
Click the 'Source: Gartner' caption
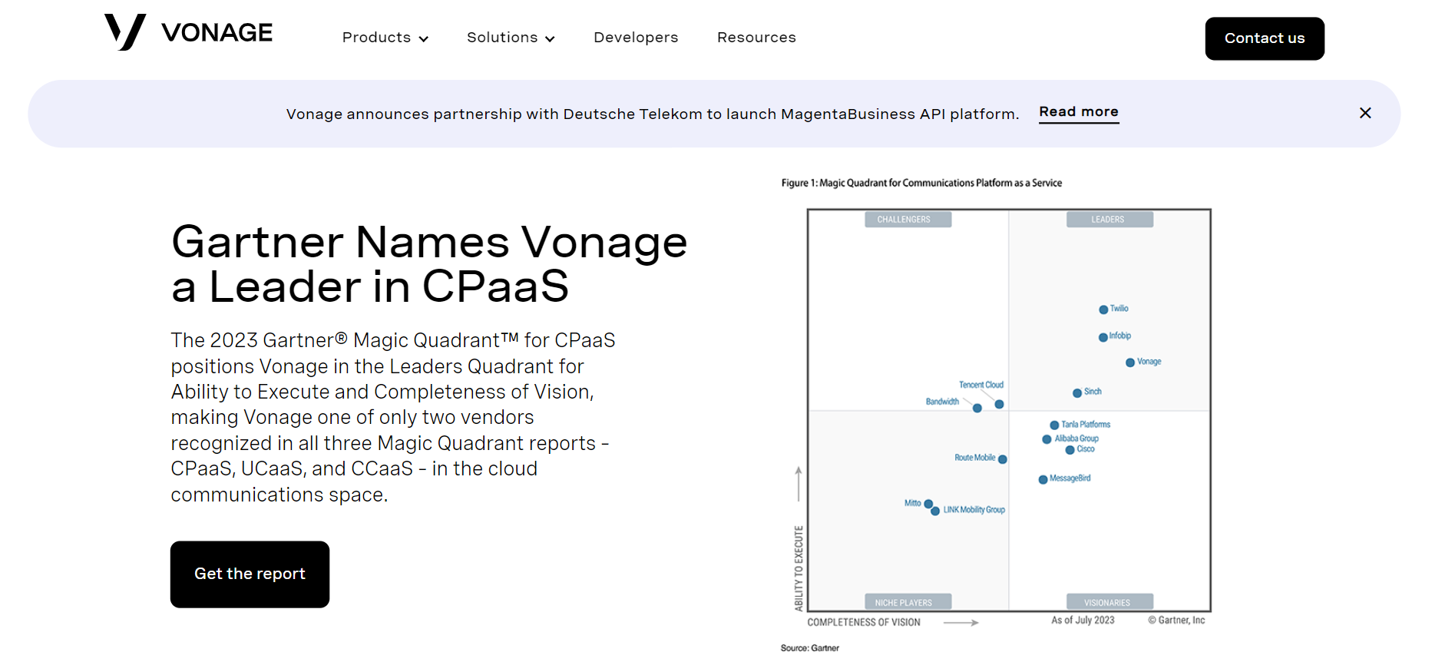810,648
